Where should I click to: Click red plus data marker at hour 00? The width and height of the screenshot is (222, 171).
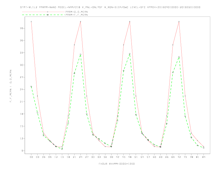(x=31, y=22)
